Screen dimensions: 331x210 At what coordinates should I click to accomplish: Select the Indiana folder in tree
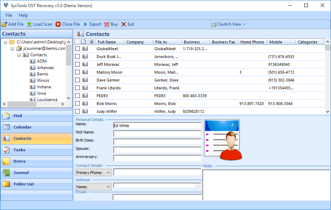click(44, 87)
